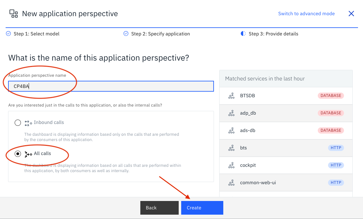The height and width of the screenshot is (219, 363).
Task: Click the Inbound calls description text
Action: [x=102, y=137]
